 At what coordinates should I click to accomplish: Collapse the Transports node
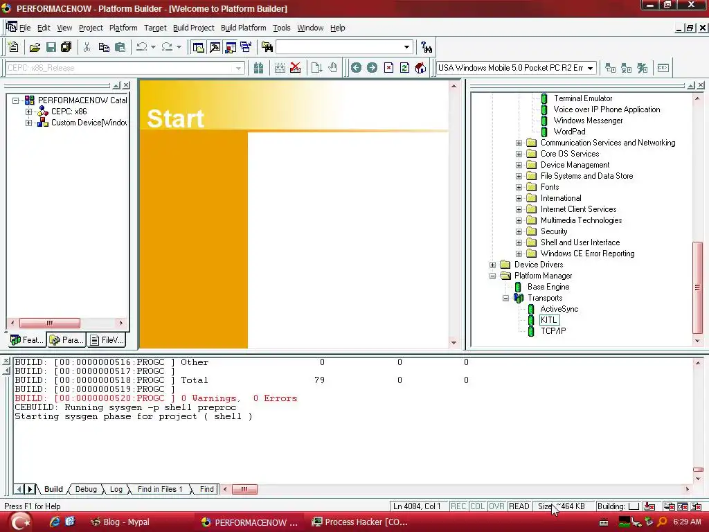click(506, 298)
